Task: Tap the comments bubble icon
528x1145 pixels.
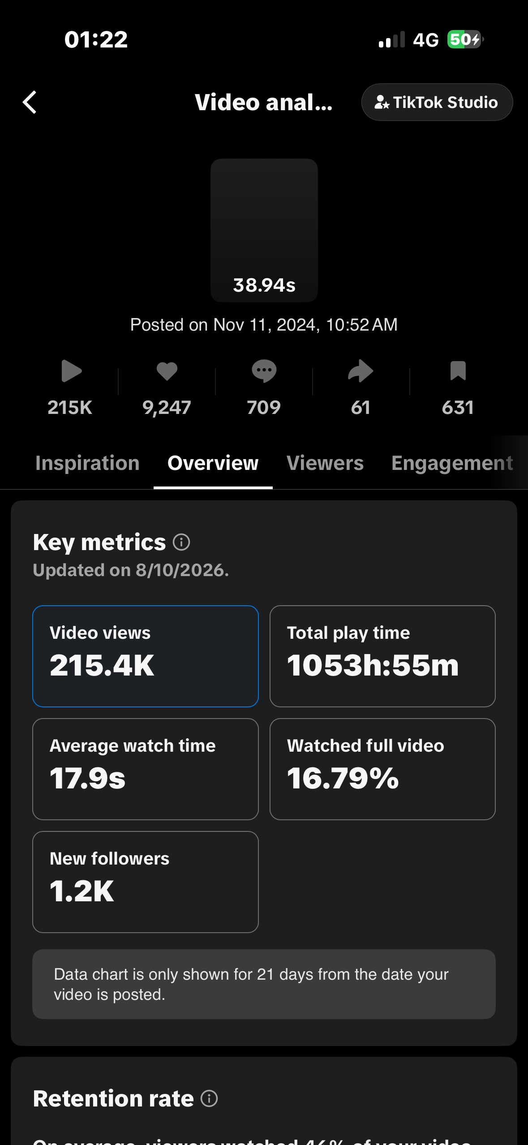Action: (x=264, y=371)
